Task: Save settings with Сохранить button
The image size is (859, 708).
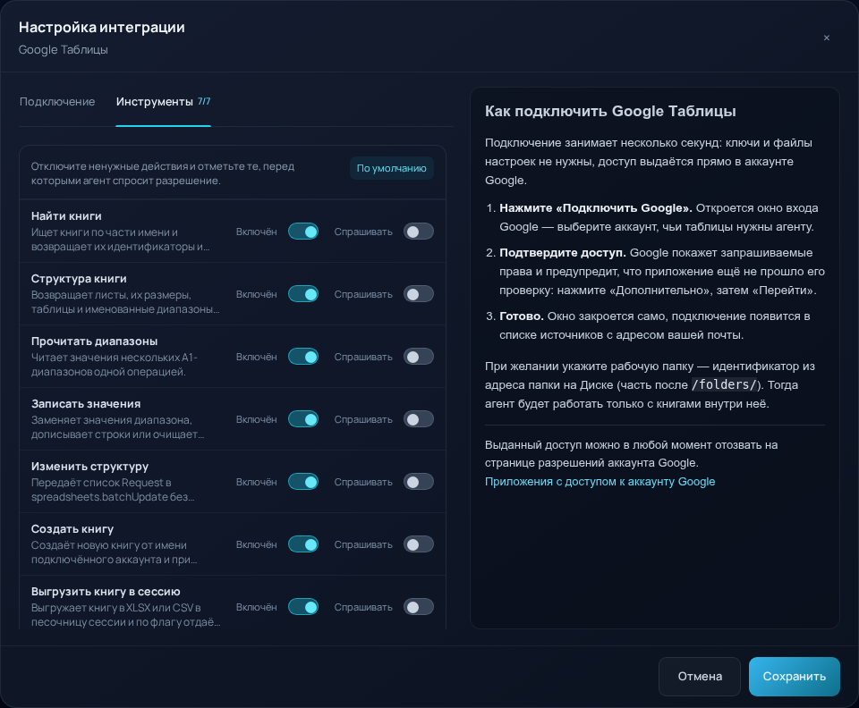Action: tap(795, 677)
